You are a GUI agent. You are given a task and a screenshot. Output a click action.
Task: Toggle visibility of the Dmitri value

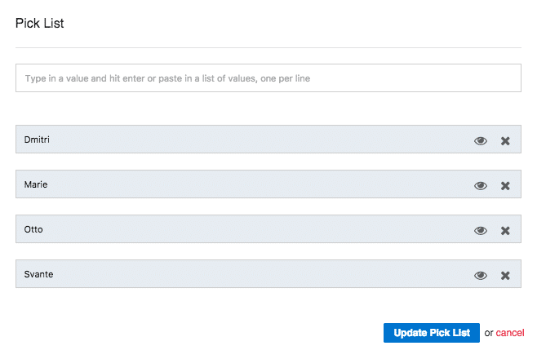pyautogui.click(x=481, y=140)
